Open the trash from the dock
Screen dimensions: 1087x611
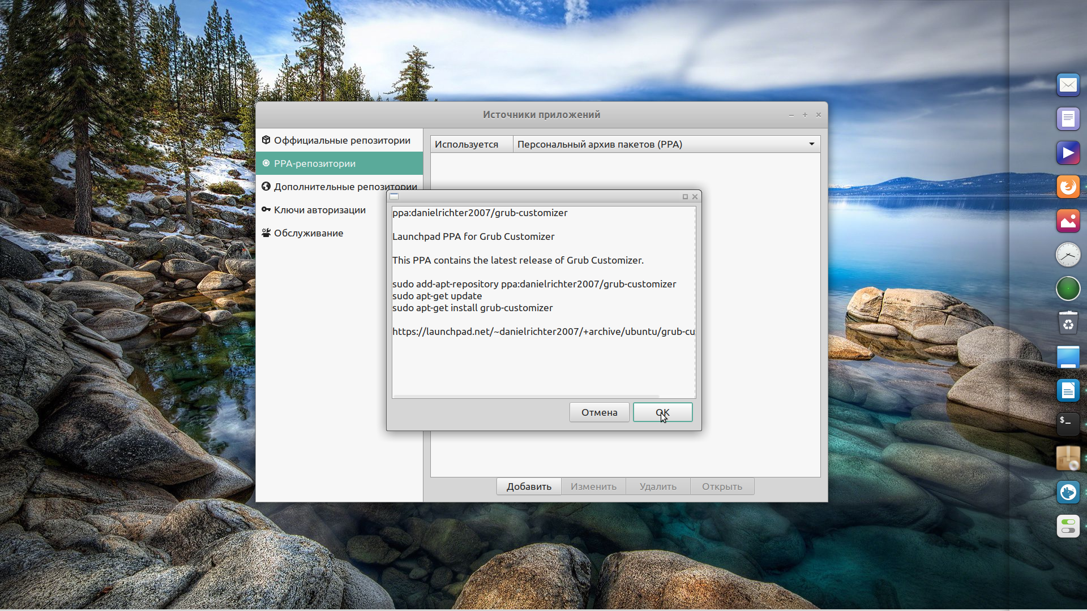1068,322
